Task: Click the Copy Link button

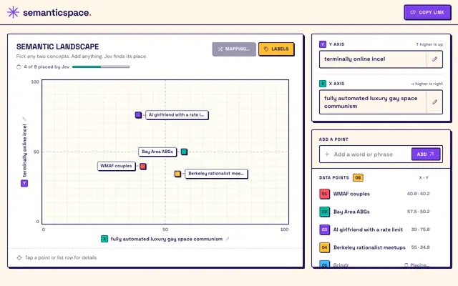Action: [427, 12]
